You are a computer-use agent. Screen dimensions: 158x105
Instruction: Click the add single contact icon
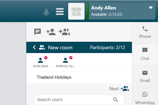(x=51, y=32)
